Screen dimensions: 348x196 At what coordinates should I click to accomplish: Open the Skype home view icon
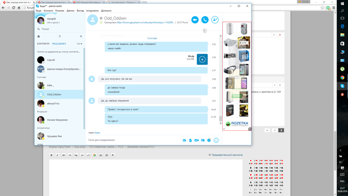(x=39, y=36)
